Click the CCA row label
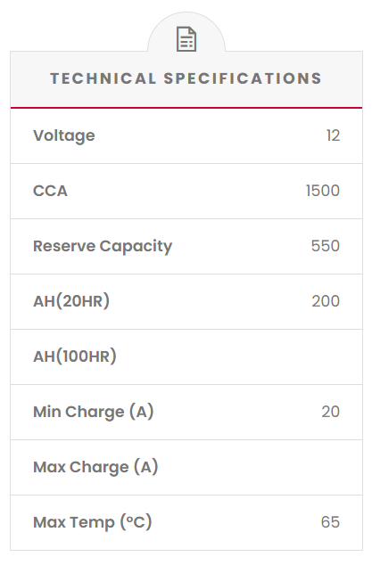 pyautogui.click(x=50, y=191)
